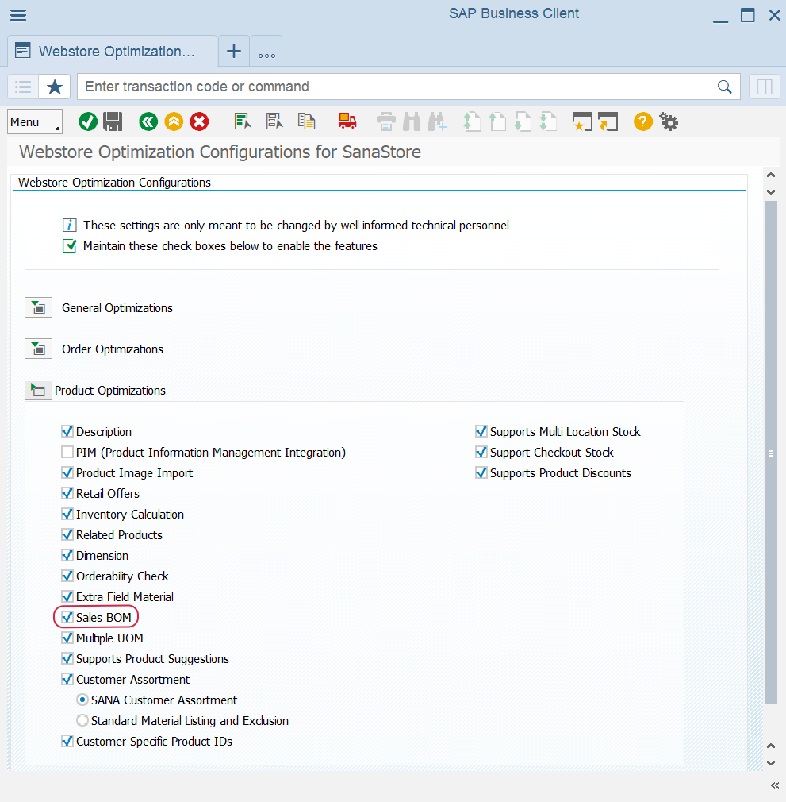The image size is (786, 802).
Task: Click the Last Page icon
Action: point(548,121)
